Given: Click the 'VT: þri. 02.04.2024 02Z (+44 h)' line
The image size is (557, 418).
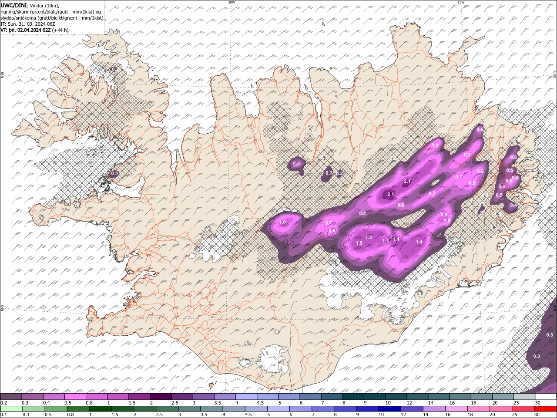Looking at the screenshot, I should (34, 30).
